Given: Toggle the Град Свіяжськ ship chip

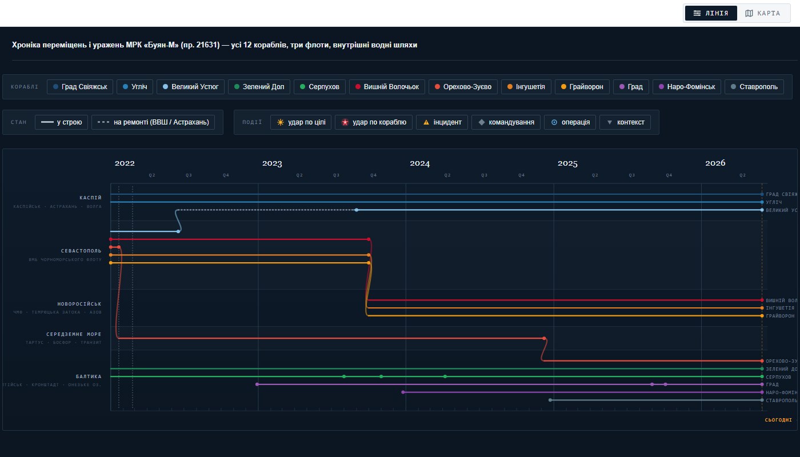Looking at the screenshot, I should click(81, 87).
